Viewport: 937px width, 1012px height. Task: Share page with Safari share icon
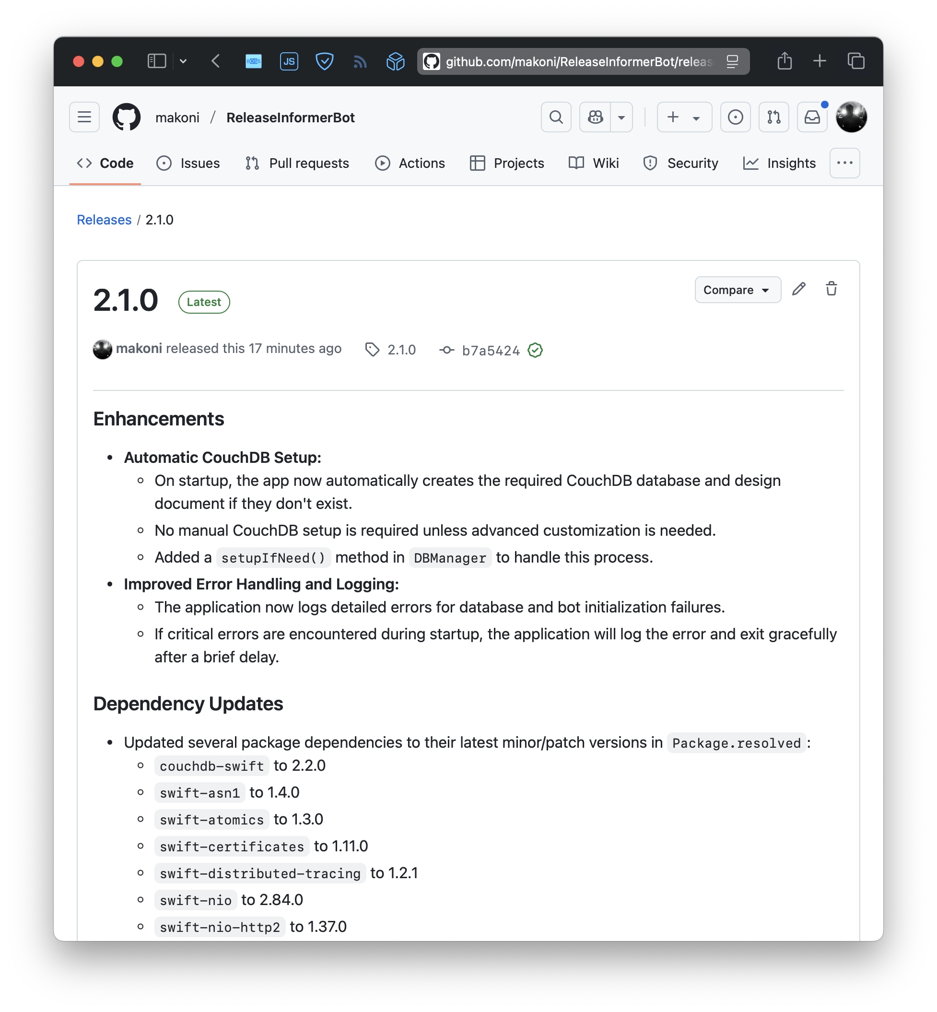tap(785, 61)
